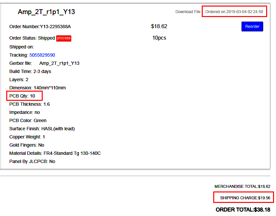The height and width of the screenshot is (216, 276).
Task: Click the Layers: 2 line
Action: (19, 80)
